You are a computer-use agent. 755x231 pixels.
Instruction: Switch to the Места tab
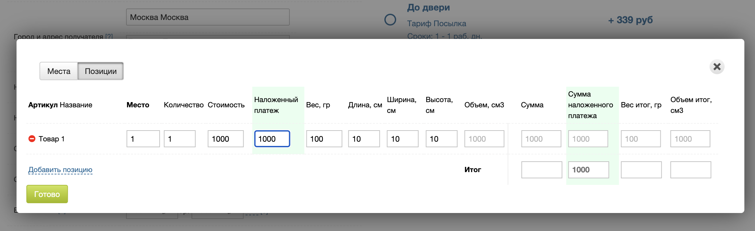[x=59, y=71]
